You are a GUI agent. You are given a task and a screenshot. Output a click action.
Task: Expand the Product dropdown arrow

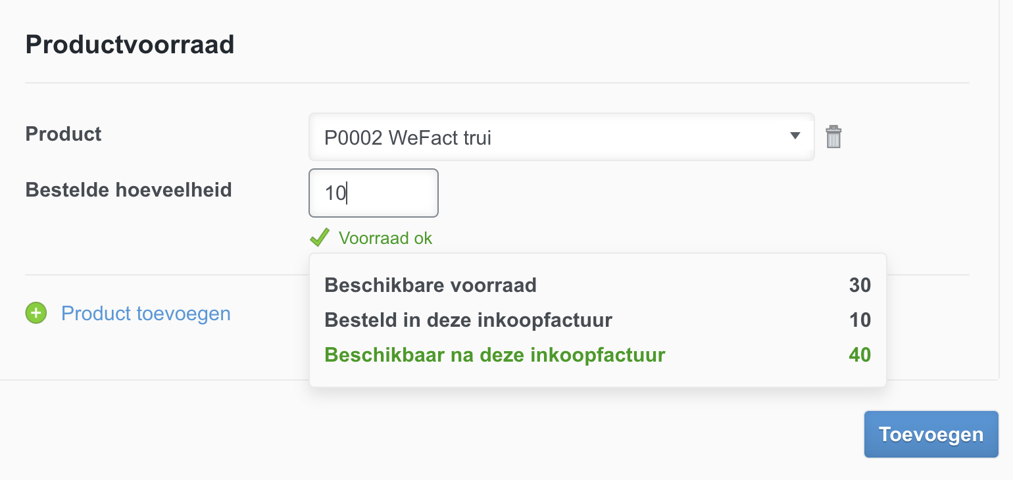click(795, 136)
